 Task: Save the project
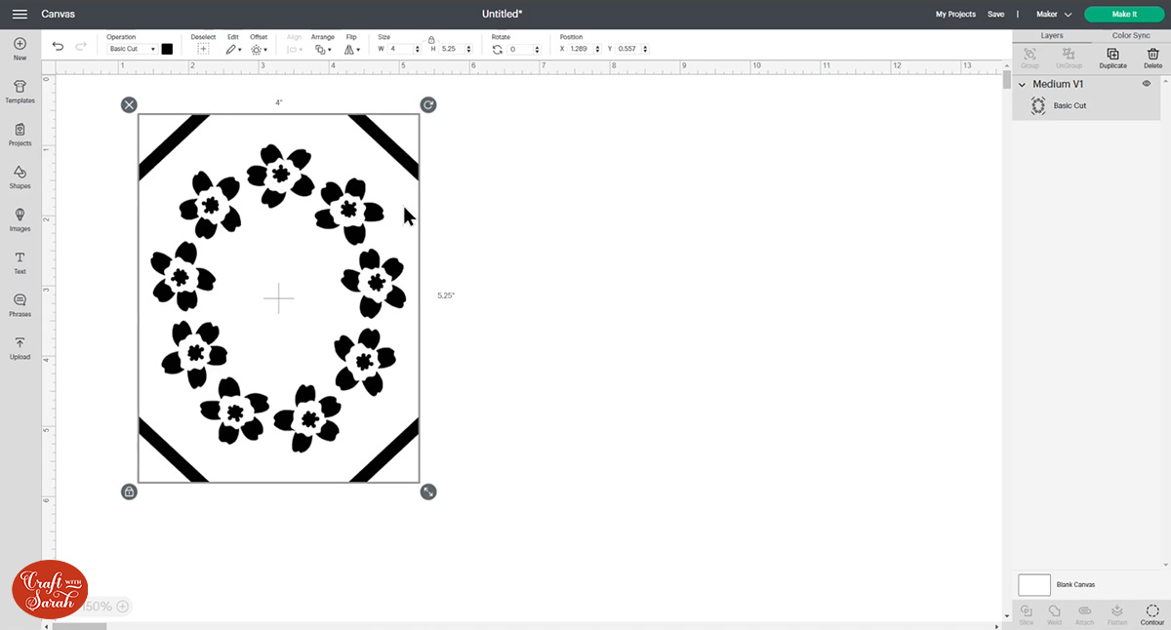pos(996,14)
